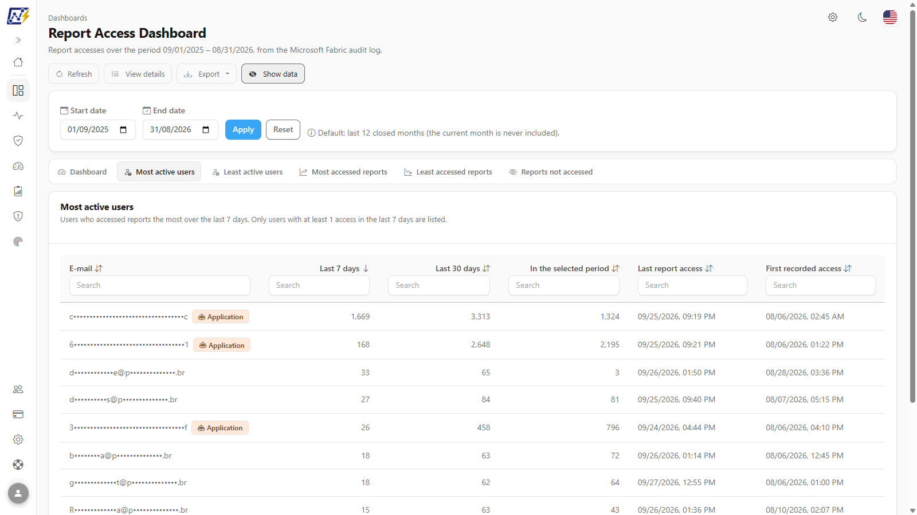Open the shield alert icon in sidebar
The width and height of the screenshot is (917, 515).
pos(18,216)
